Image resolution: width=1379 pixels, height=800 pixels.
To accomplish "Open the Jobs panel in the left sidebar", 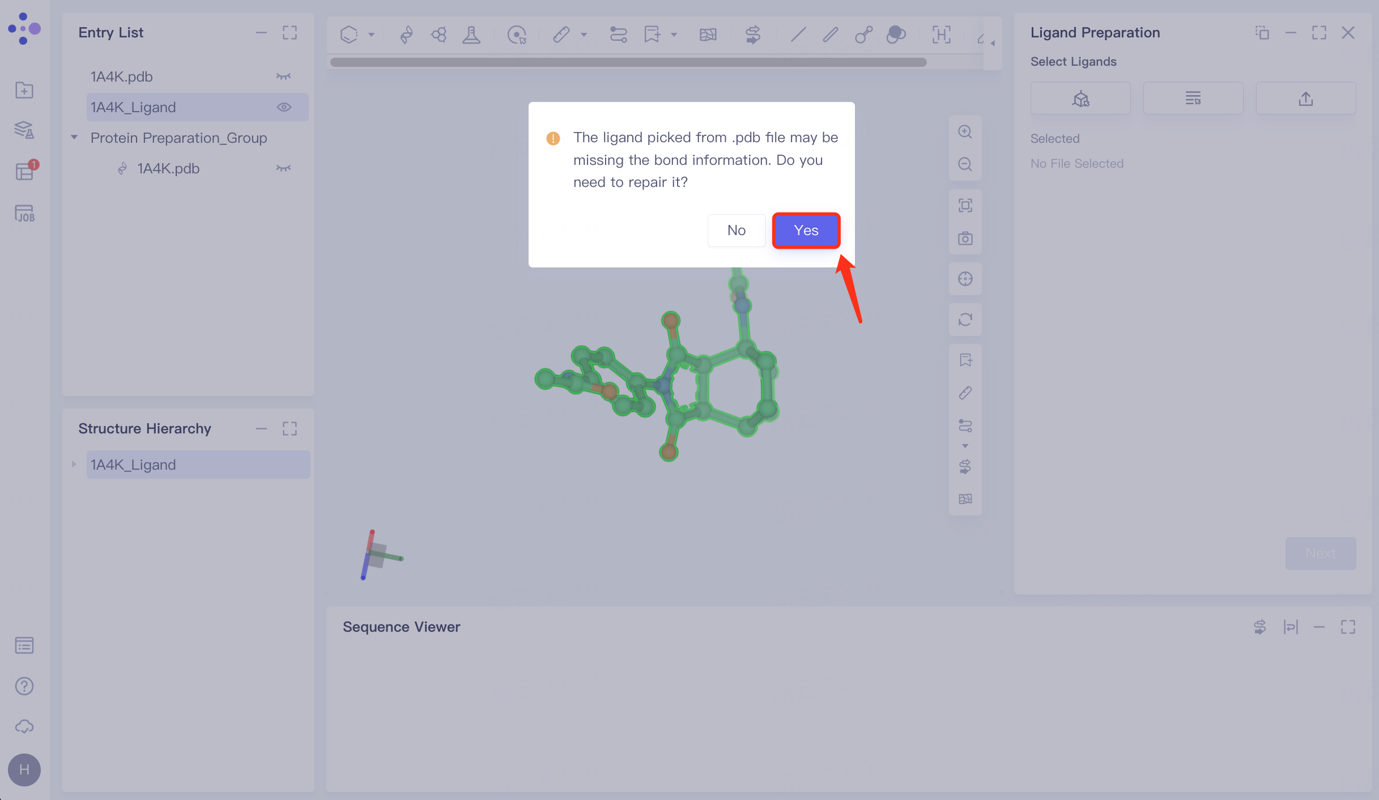I will point(24,214).
